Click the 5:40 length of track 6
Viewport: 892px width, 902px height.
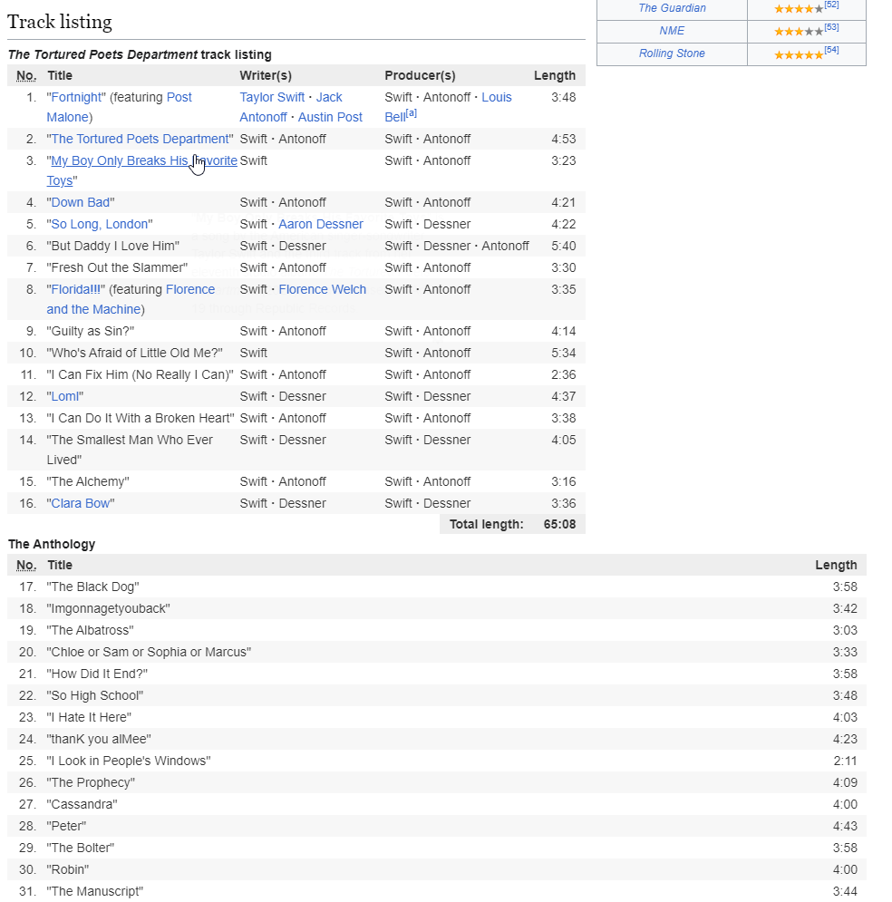pos(563,247)
